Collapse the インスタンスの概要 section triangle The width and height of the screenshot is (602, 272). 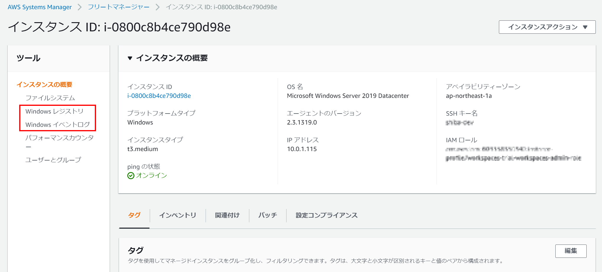130,58
